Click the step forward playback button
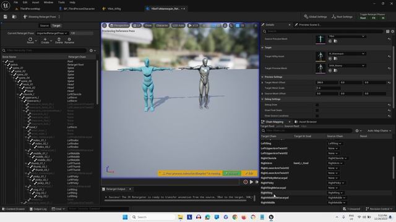 pos(257,182)
